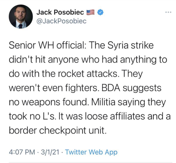176x163 pixels.
Task: Click the blue verified checkmark badge
Action: click(x=100, y=12)
